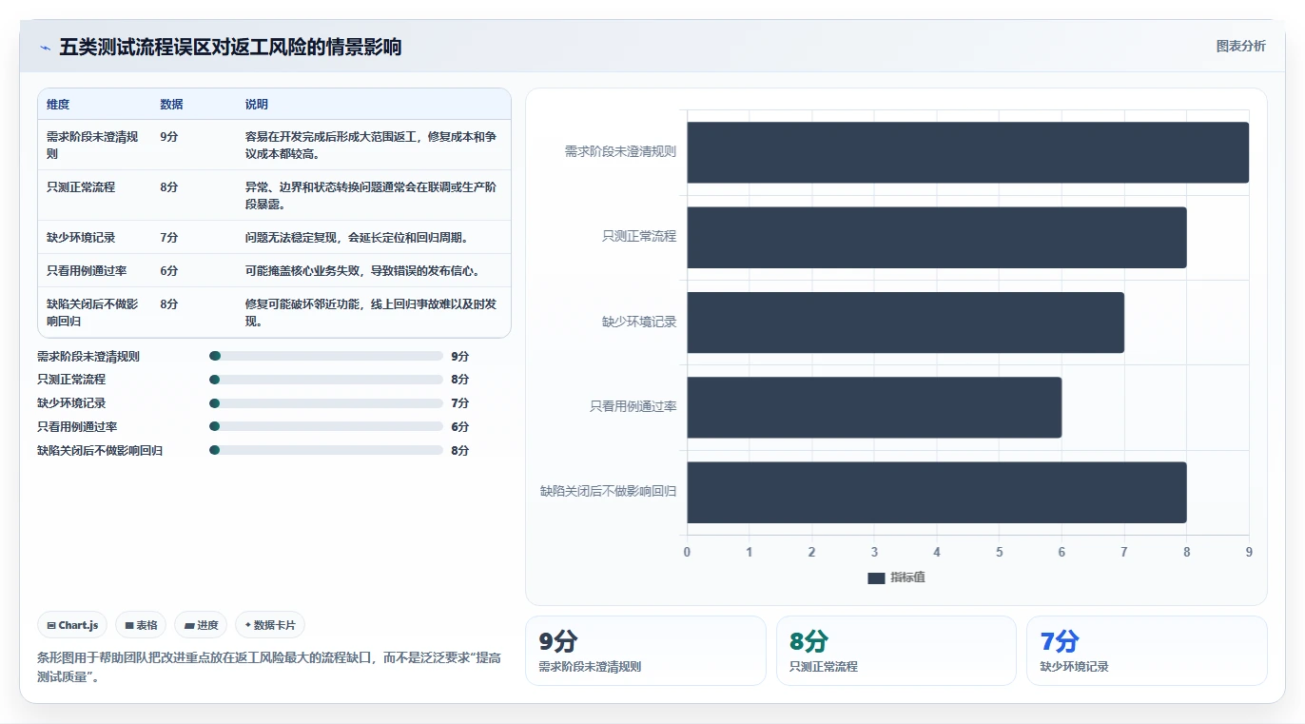Click chart axis label 缺少环境记录
Screen dimensions: 1305x724
[639, 323]
